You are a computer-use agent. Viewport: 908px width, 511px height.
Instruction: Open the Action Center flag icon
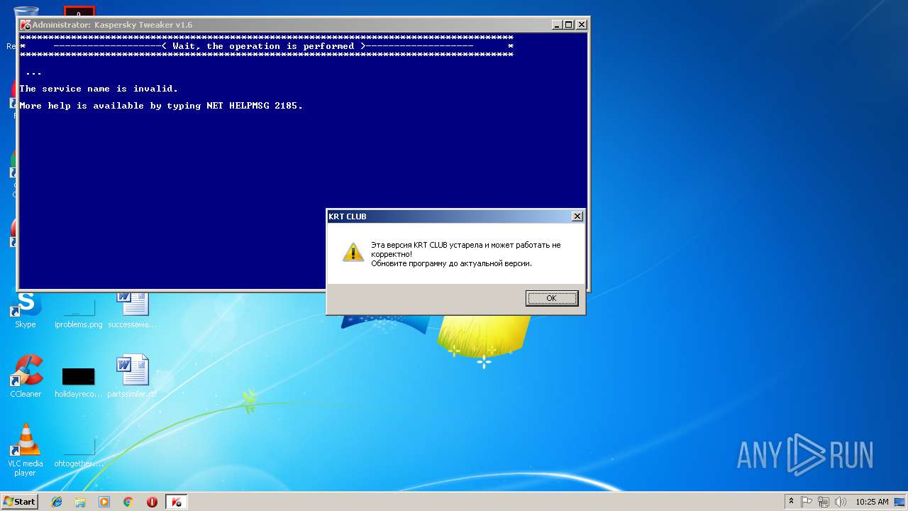pyautogui.click(x=807, y=502)
